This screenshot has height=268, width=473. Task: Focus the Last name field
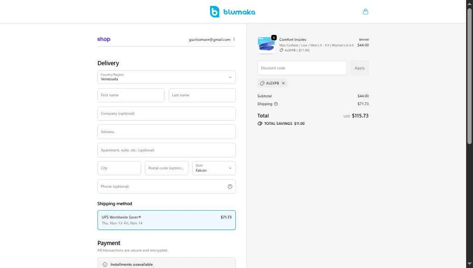tap(202, 95)
